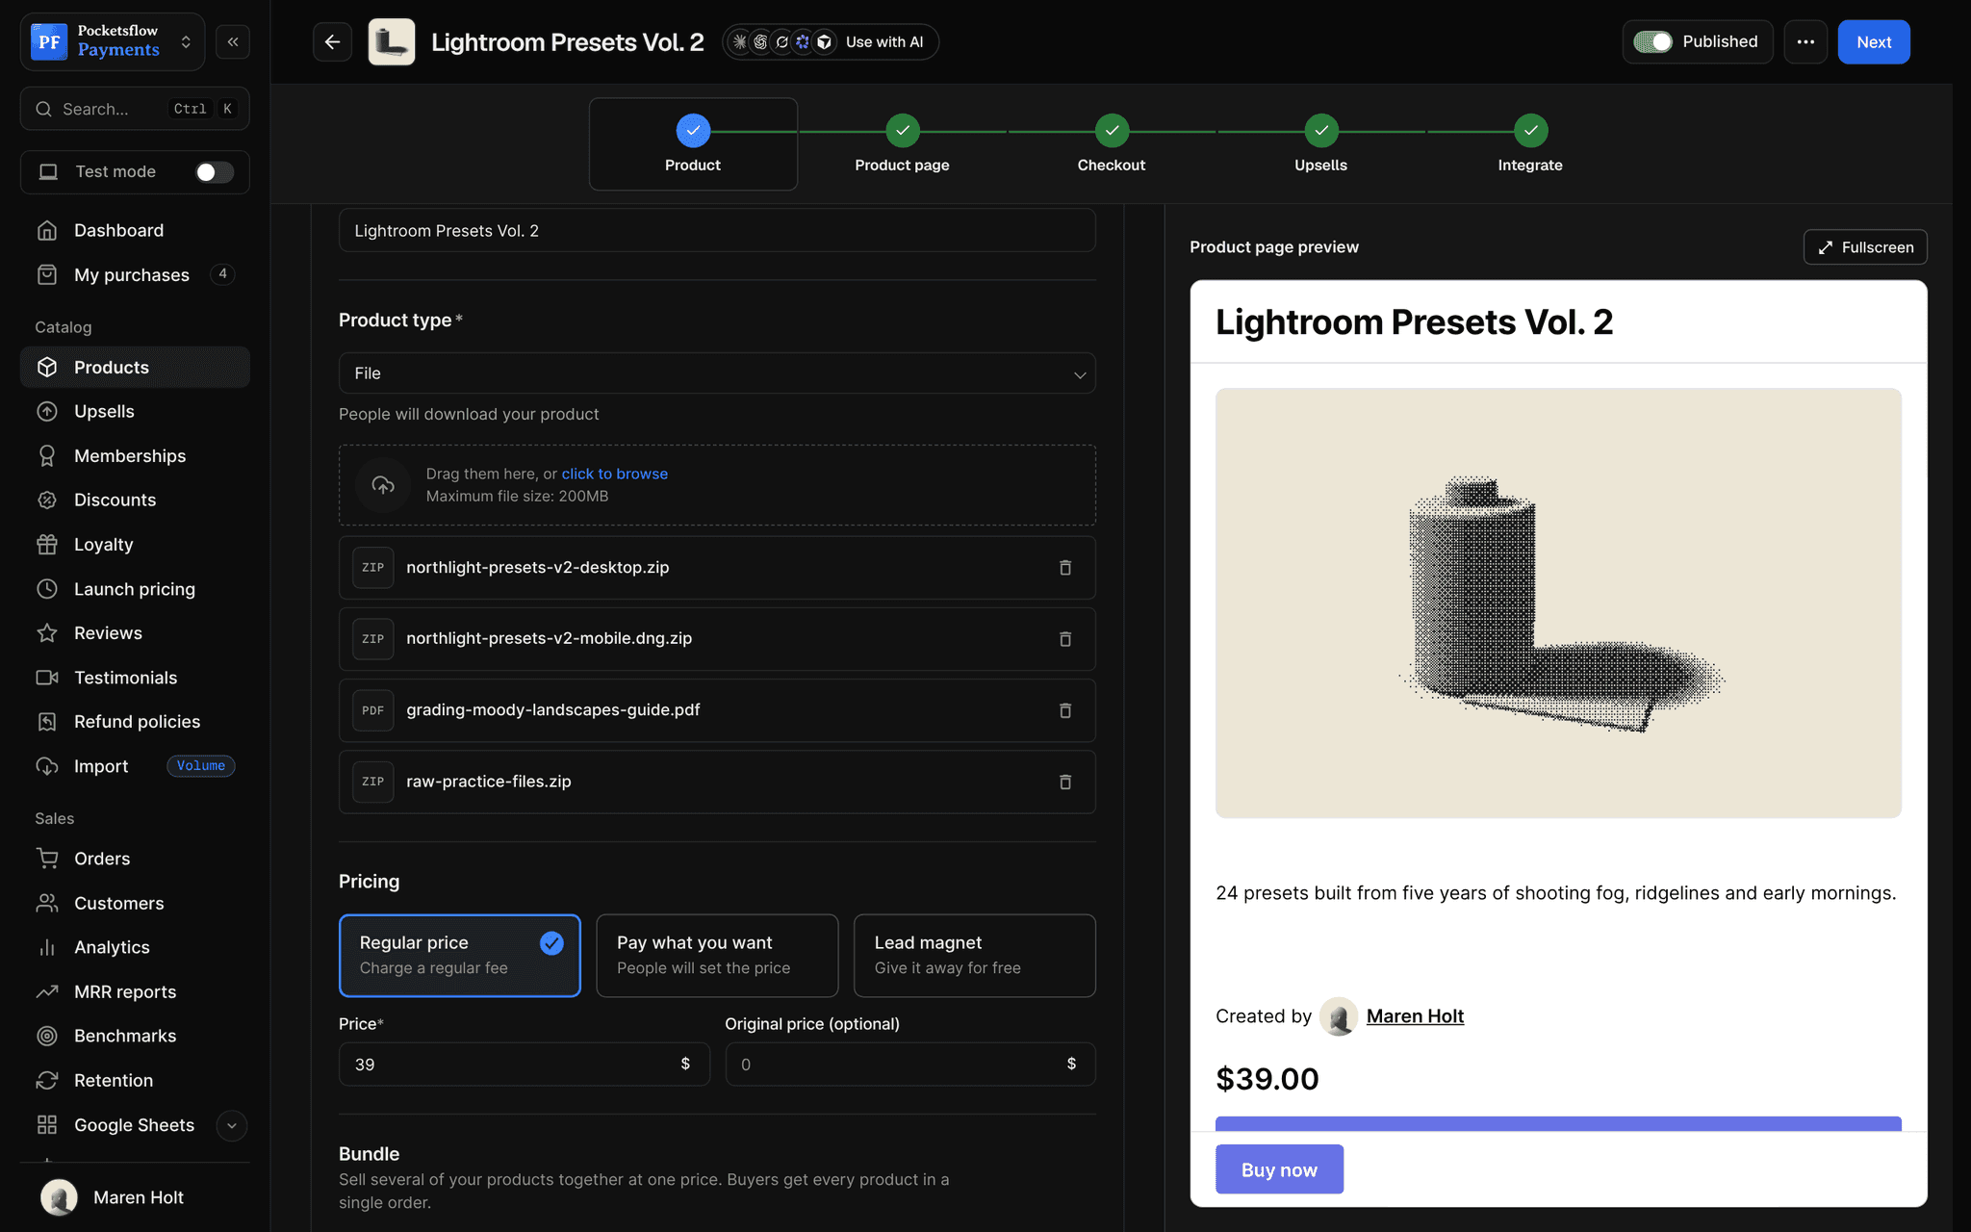Screen dimensions: 1971x1232
Task: Open Reviews in sidebar
Action: tap(135, 633)
